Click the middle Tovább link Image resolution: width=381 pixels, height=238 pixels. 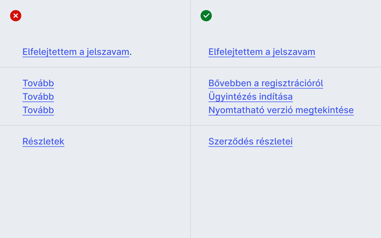pos(38,97)
